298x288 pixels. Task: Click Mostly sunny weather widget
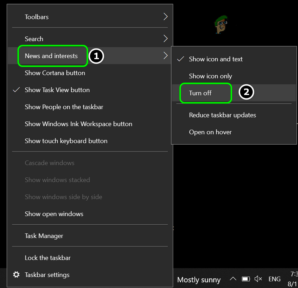pos(199,280)
